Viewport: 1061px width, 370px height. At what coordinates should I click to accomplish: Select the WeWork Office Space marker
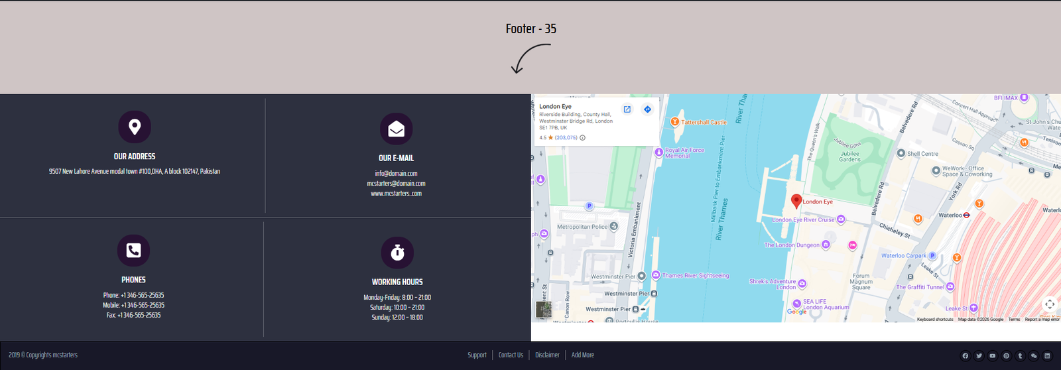tap(936, 170)
